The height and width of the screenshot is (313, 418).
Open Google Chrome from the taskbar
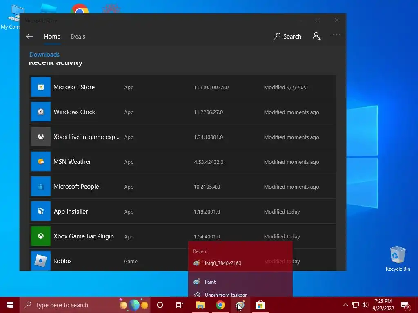220,305
